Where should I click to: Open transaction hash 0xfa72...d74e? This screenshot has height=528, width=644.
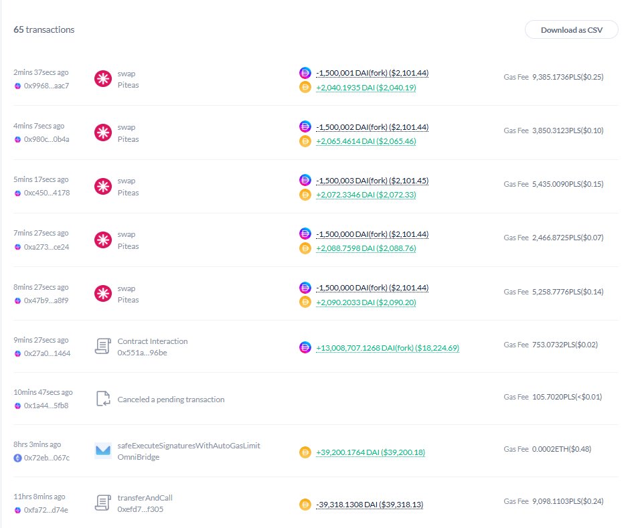pos(46,510)
